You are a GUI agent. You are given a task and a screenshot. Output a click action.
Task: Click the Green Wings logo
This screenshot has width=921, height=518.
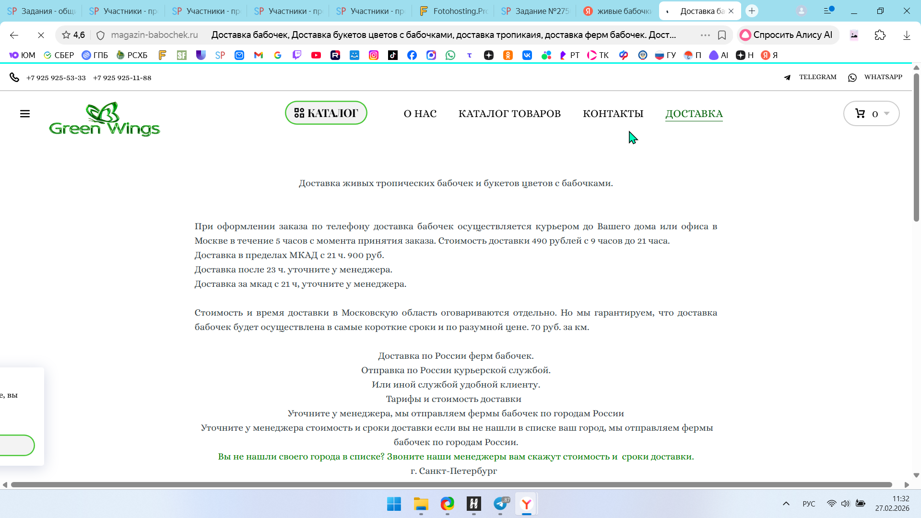point(105,119)
